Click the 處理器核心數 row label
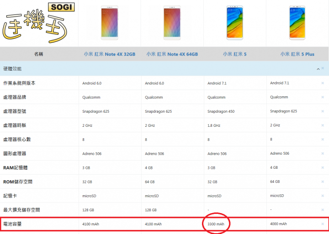Viewport: 329px width, 234px height. 17,139
